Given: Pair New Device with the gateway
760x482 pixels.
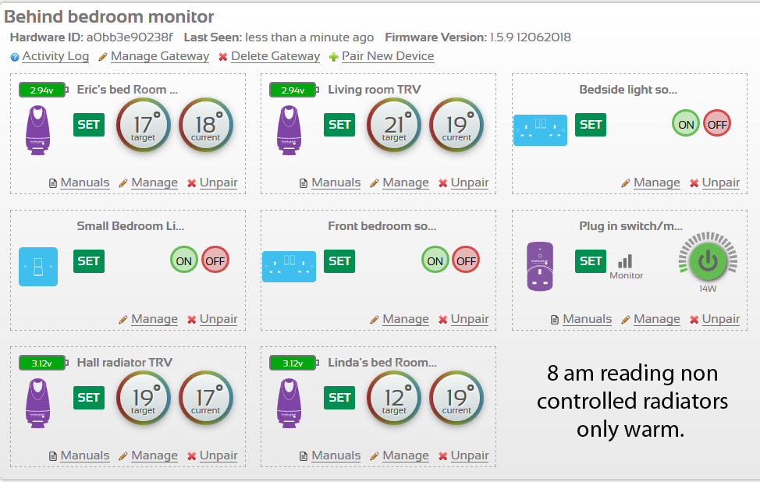Looking at the screenshot, I should point(387,56).
